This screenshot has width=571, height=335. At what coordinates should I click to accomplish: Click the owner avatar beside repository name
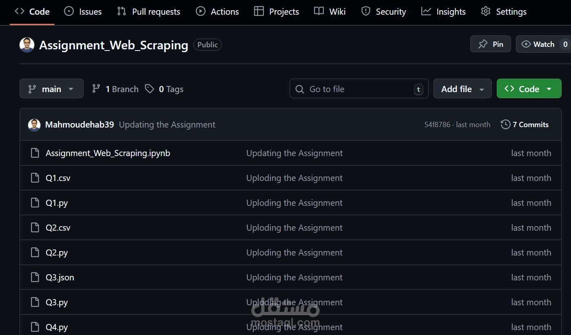click(27, 45)
